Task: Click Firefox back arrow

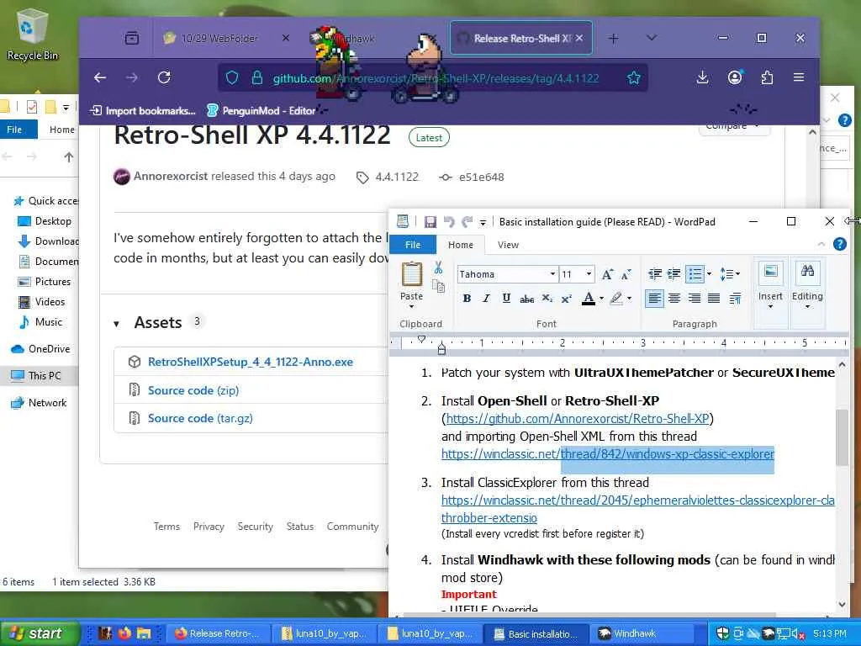Action: tap(100, 77)
